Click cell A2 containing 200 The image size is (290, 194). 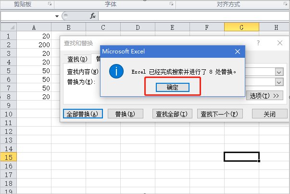tap(34, 45)
